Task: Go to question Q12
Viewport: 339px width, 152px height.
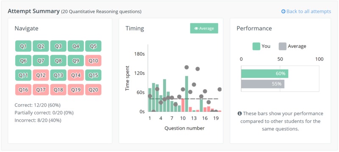Action: tap(41, 75)
